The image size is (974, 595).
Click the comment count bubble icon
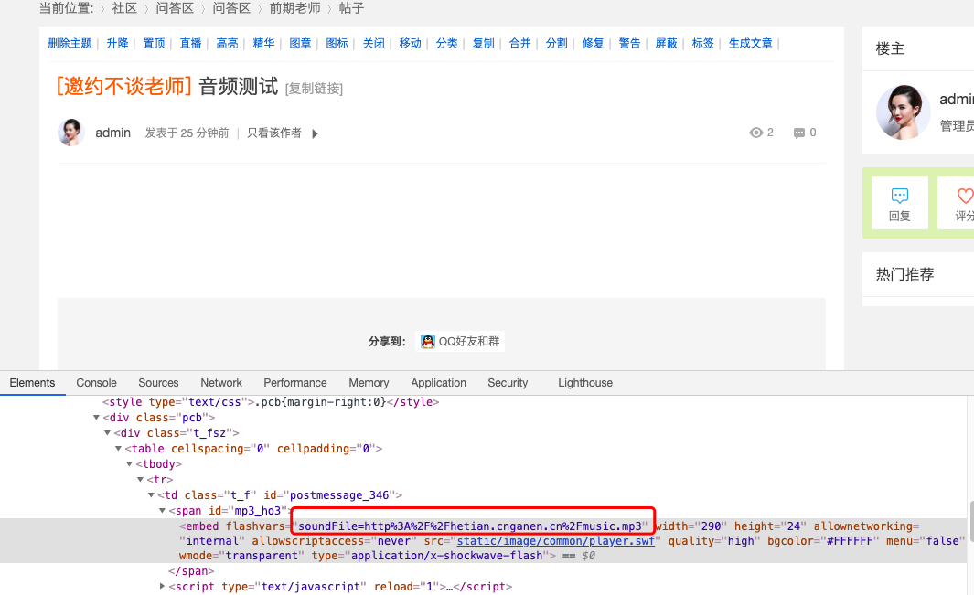(x=799, y=133)
